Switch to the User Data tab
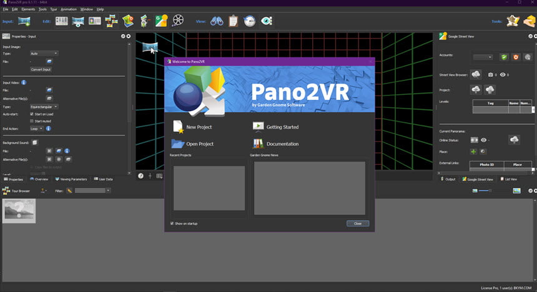537x292 pixels. pyautogui.click(x=103, y=179)
